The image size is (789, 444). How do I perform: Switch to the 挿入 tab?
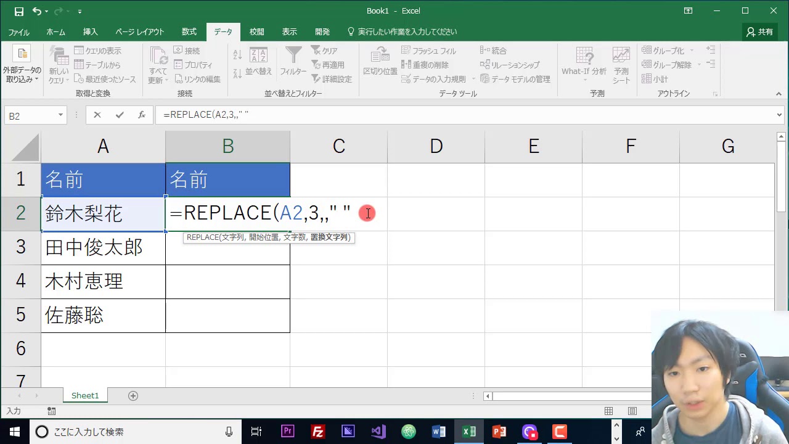coord(91,32)
